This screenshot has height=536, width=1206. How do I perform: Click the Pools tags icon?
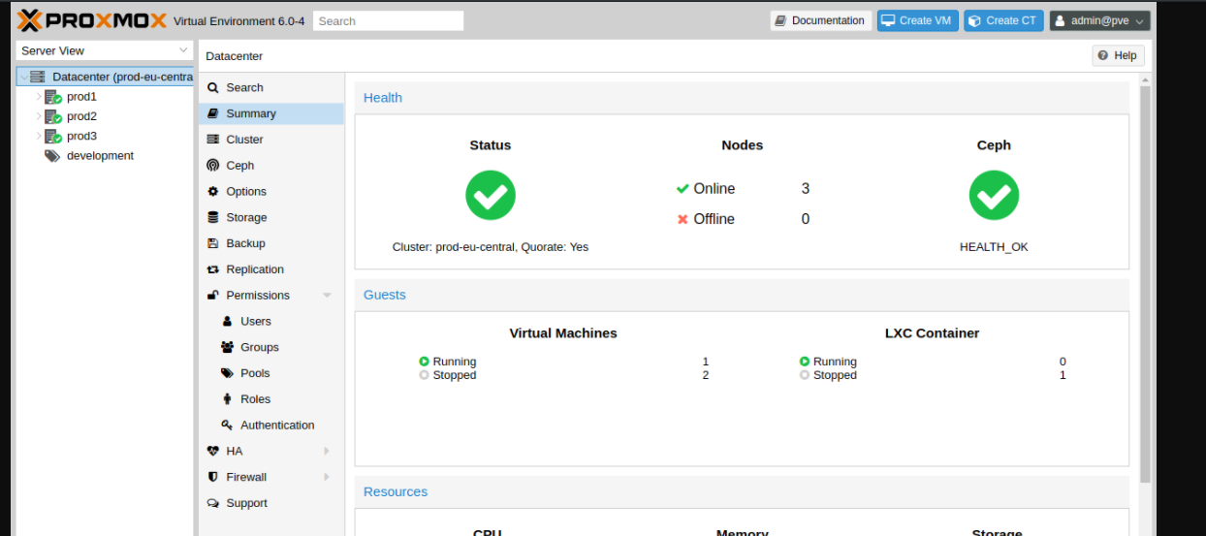228,373
